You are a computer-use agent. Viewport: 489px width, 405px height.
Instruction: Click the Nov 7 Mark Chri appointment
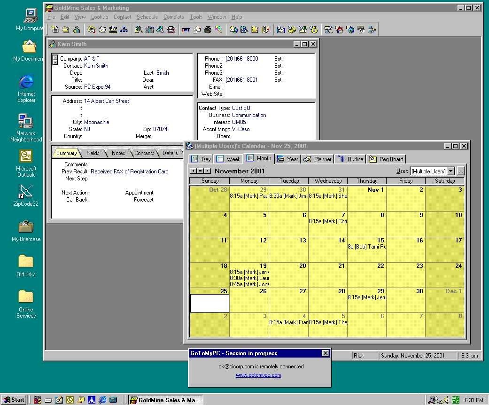click(x=327, y=221)
